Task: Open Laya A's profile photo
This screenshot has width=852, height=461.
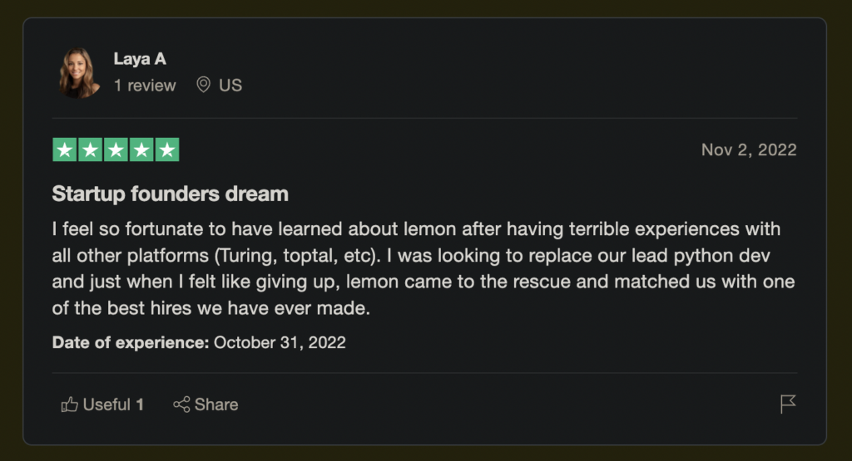Action: pos(79,72)
